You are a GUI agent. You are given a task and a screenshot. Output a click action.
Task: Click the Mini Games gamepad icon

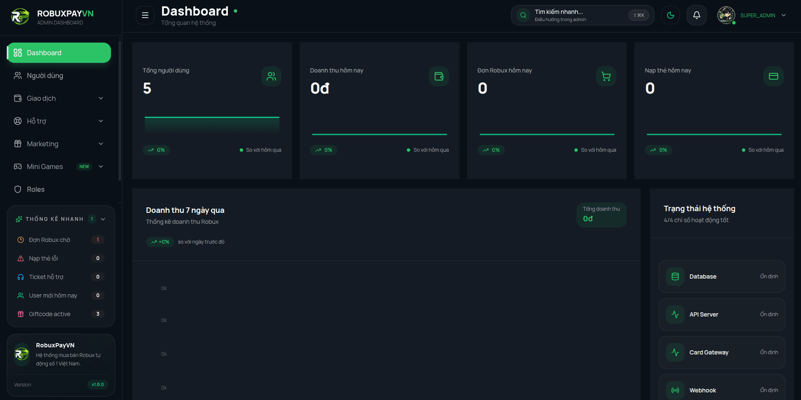(x=18, y=166)
